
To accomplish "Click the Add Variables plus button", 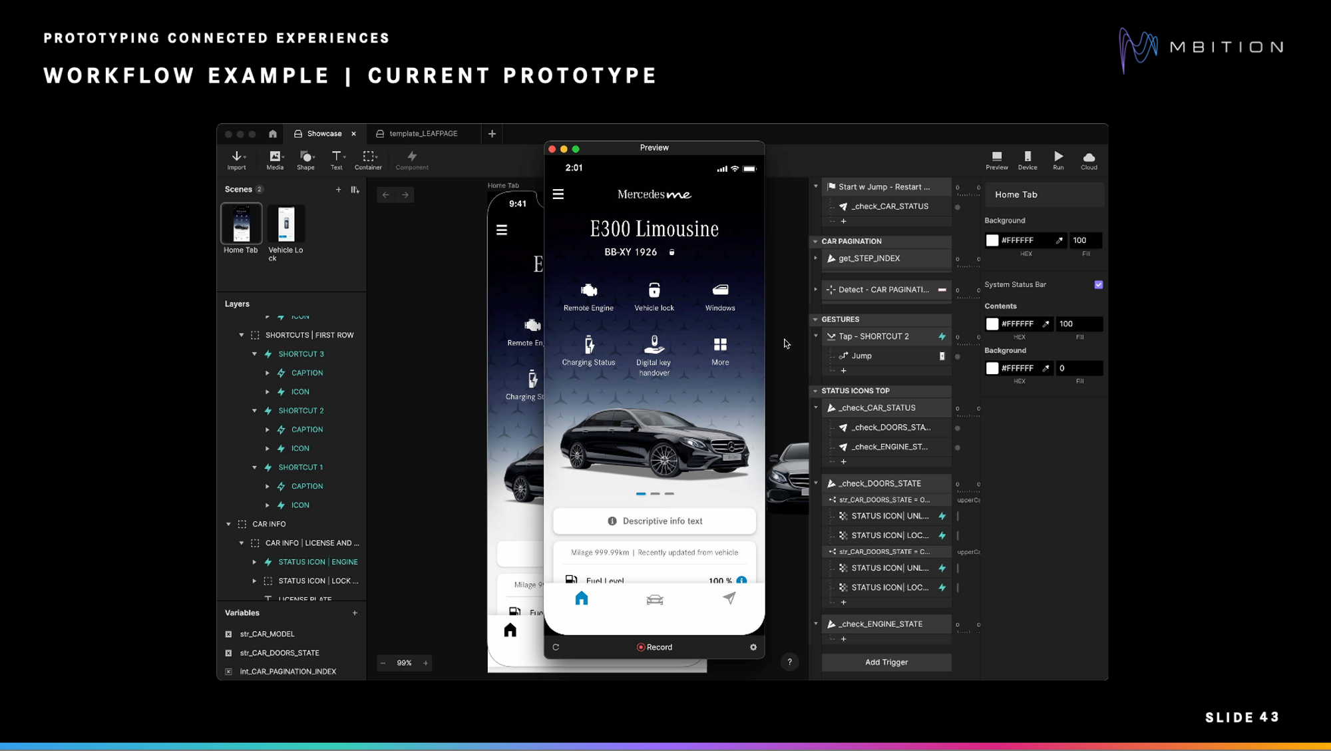I will click(355, 612).
